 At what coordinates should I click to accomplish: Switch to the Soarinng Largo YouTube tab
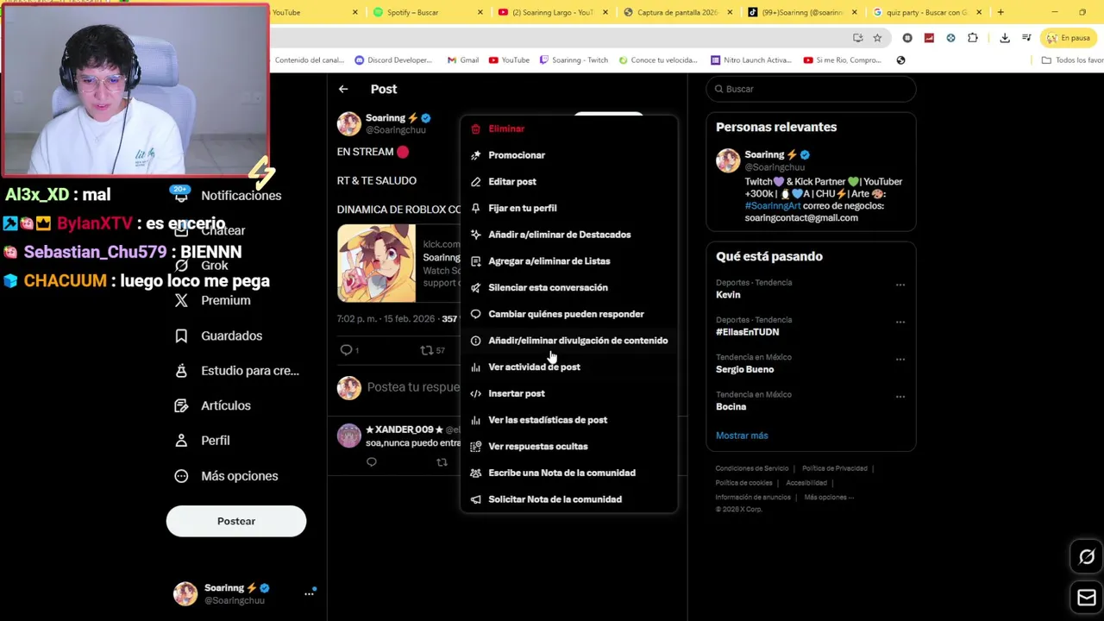point(553,12)
